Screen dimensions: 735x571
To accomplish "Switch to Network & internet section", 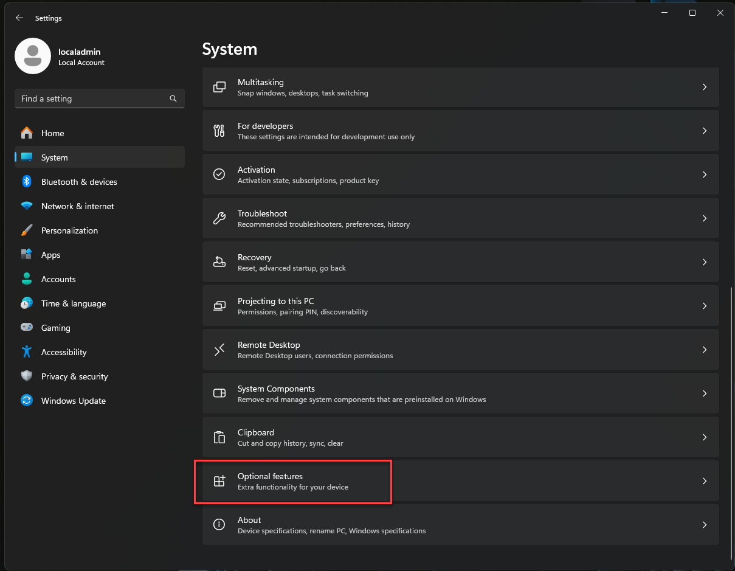I will [x=77, y=206].
